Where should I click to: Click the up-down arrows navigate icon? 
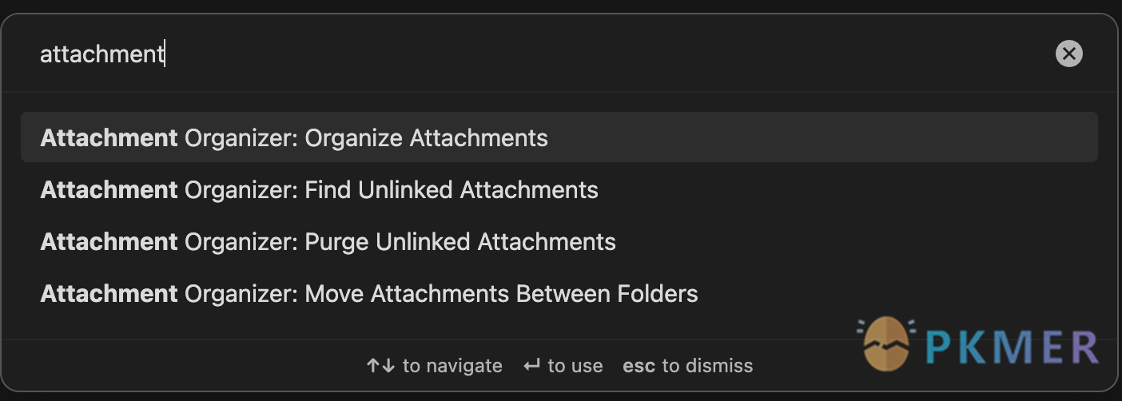point(380,366)
